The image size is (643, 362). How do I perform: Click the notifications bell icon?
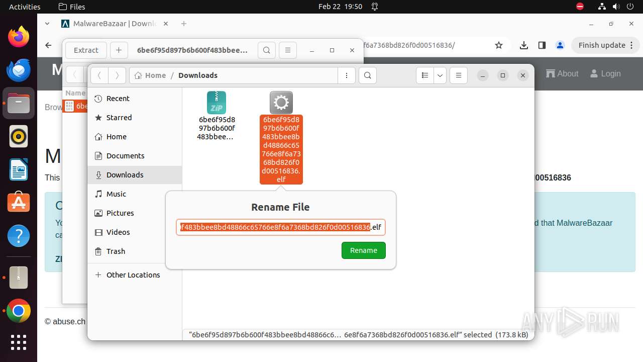(x=375, y=7)
